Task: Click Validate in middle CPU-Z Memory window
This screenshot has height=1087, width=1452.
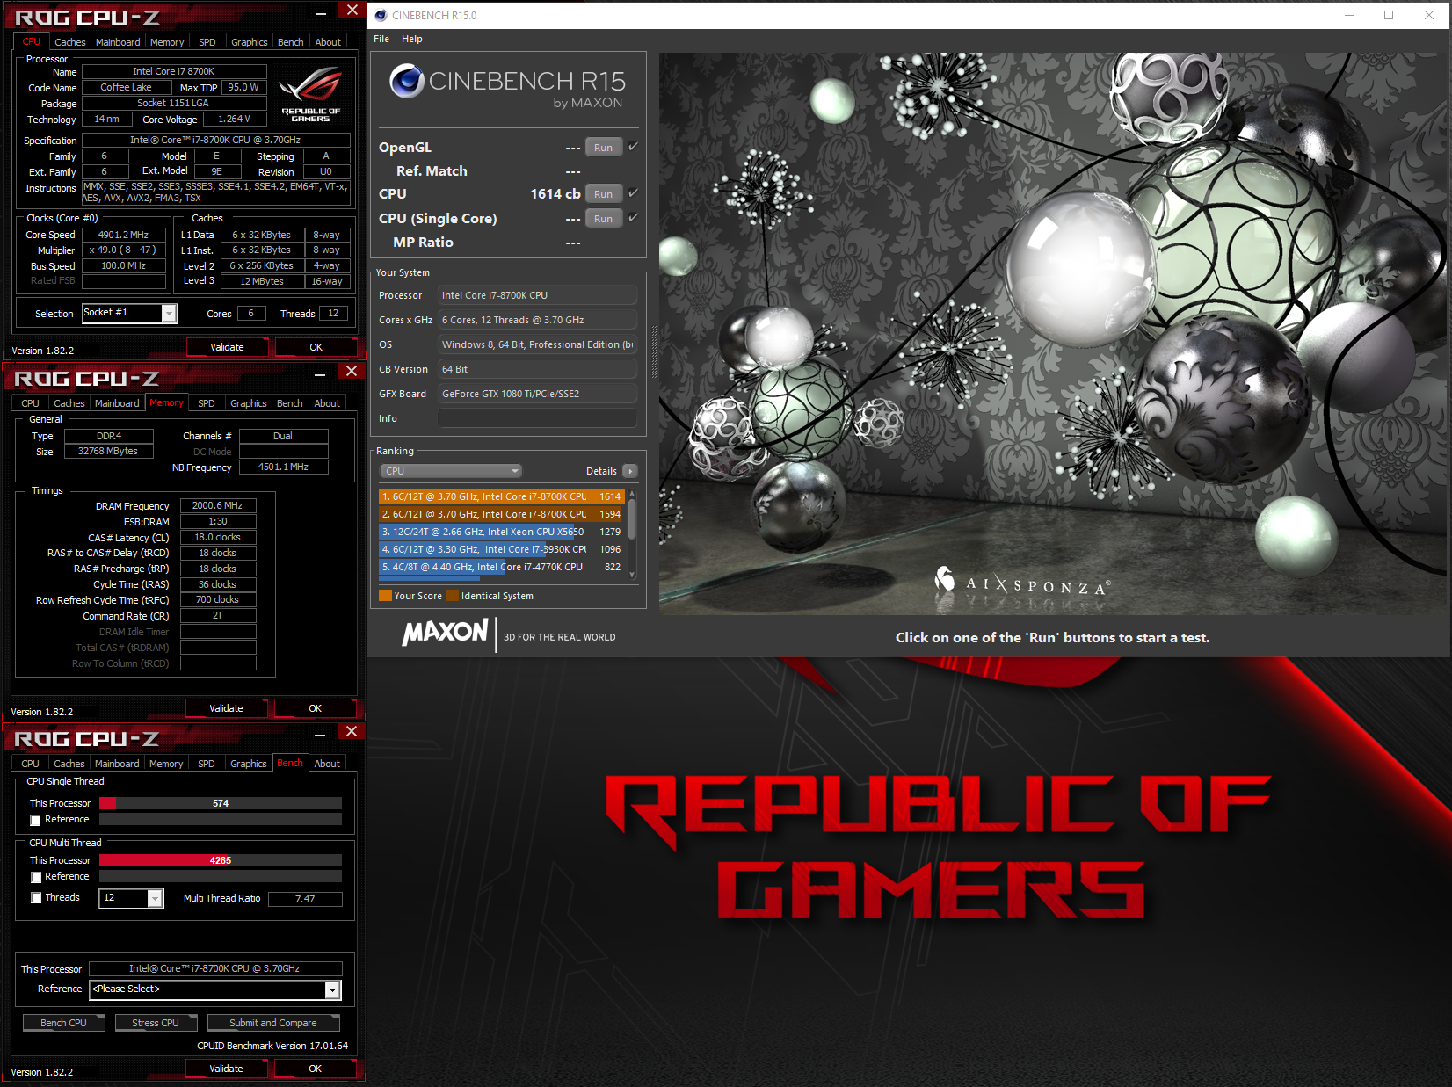Action: coord(227,708)
